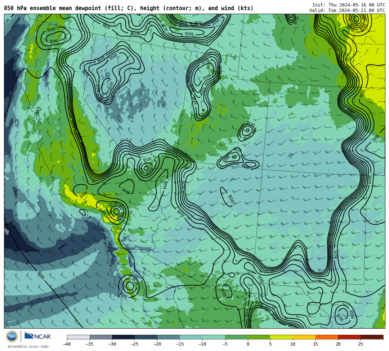Click the −15 colorbar tick label
Image resolution: width=389 pixels, height=351 pixels.
(180, 344)
